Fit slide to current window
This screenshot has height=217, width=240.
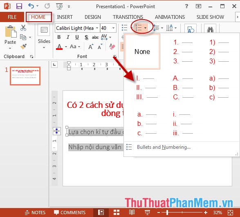click(230, 213)
